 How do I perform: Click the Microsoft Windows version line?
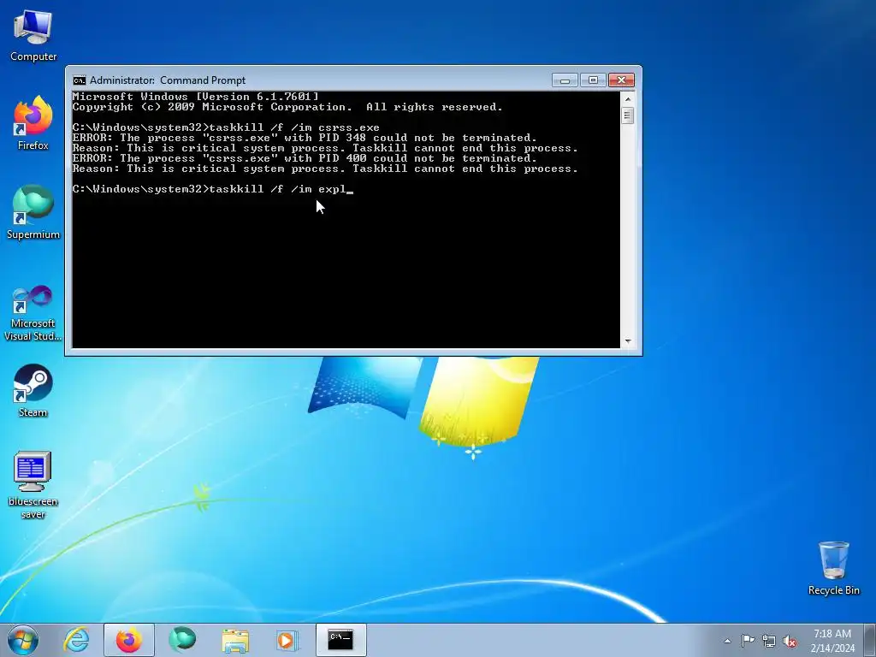coord(196,97)
